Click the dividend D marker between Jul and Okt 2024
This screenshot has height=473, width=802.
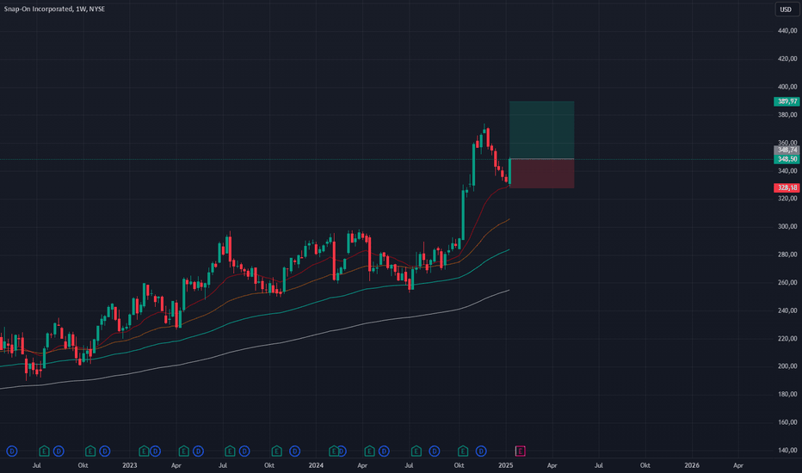tap(435, 451)
